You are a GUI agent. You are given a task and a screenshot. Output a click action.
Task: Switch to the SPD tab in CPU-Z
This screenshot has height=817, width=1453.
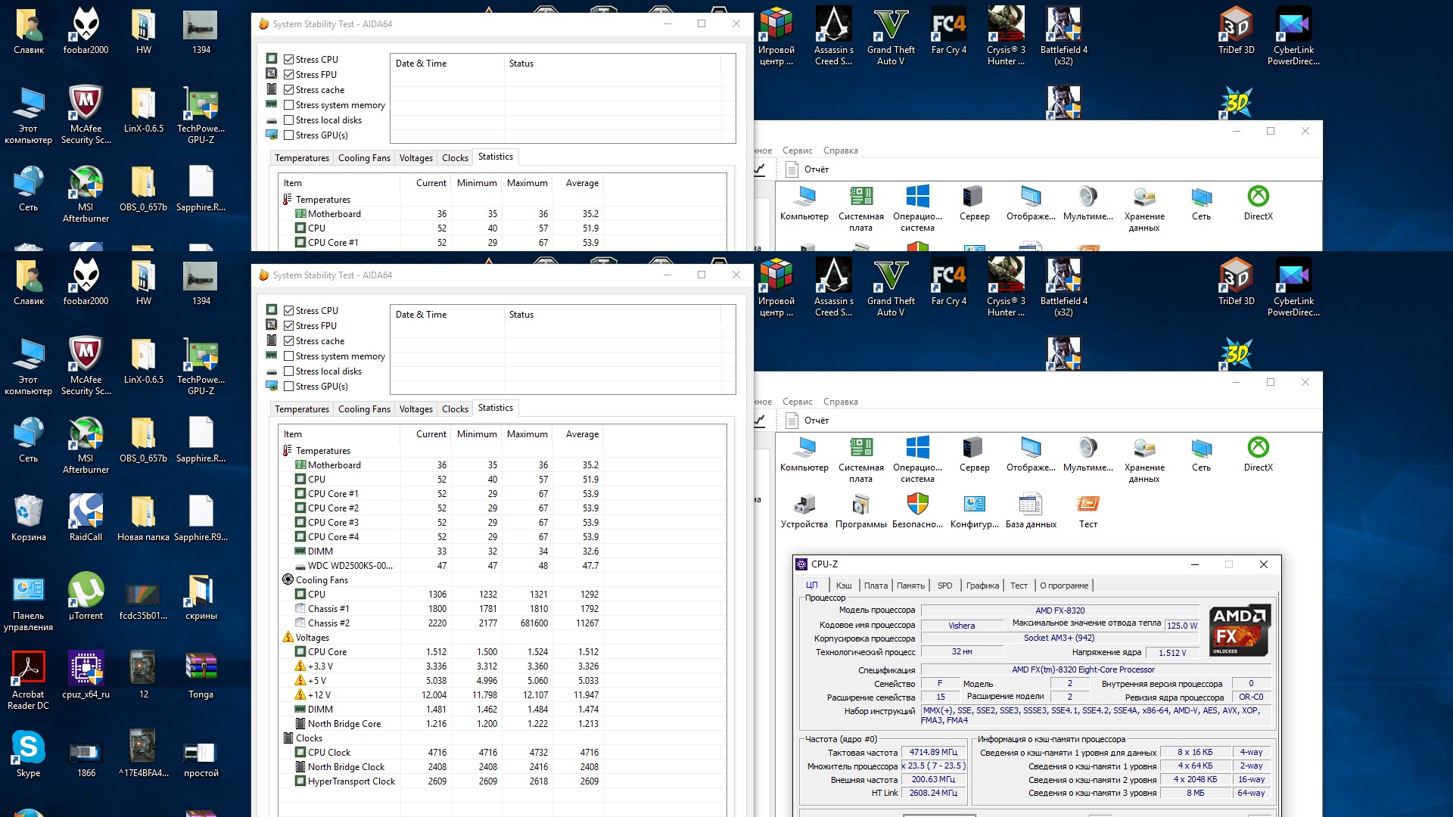pos(944,586)
